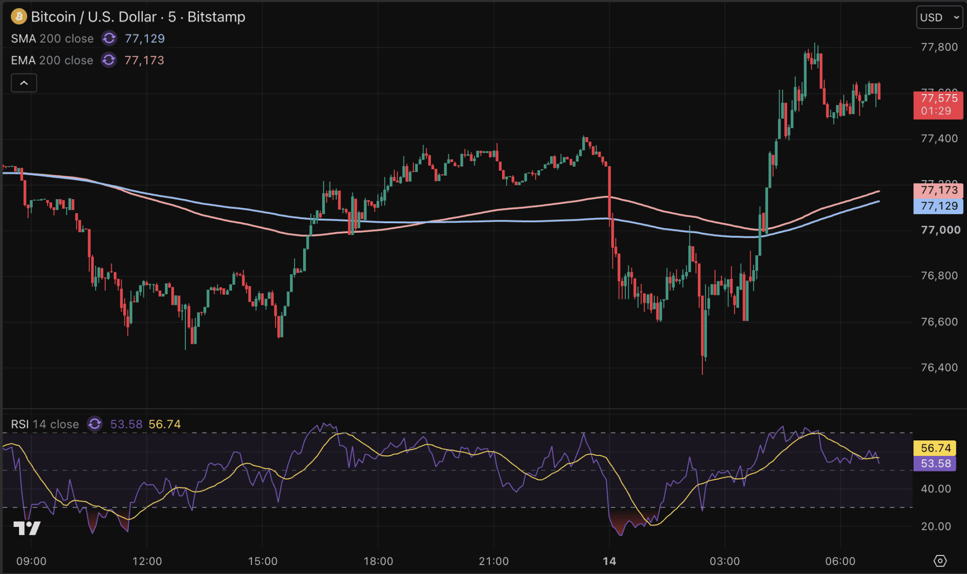Click the 77,400 price axis label
Screen dimensions: 967x574
coord(939,139)
